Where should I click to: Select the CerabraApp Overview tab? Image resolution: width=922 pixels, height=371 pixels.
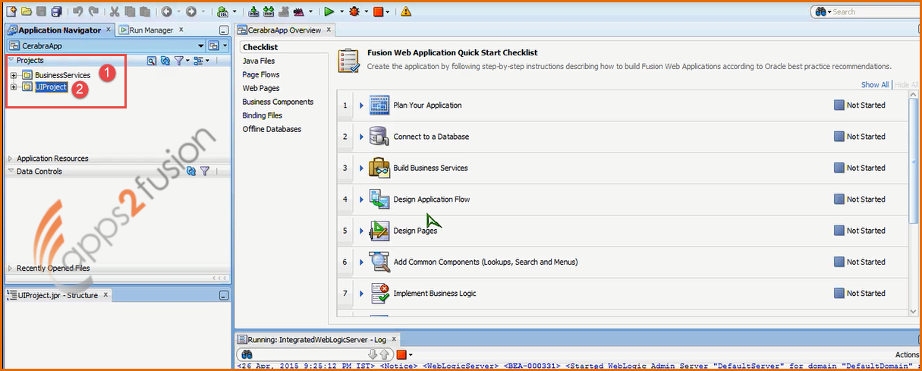[x=285, y=30]
